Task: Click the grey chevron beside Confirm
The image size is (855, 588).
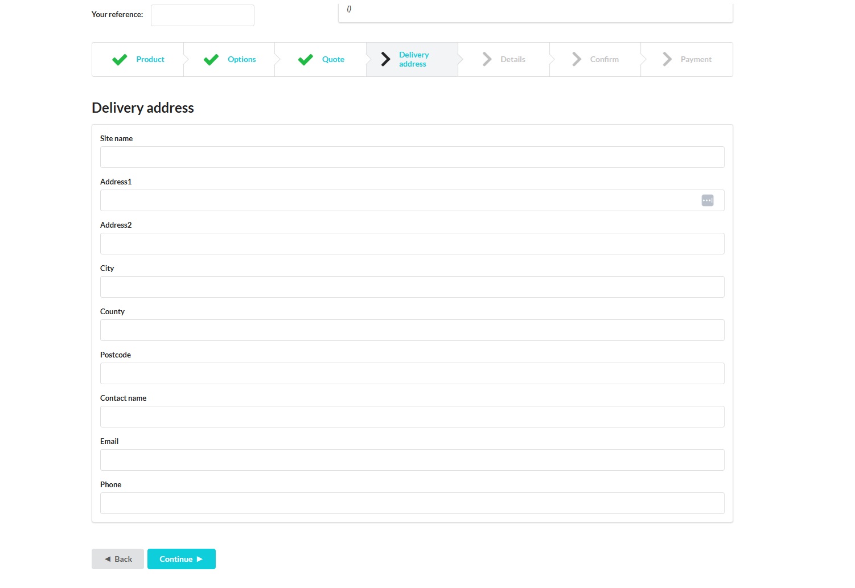Action: pyautogui.click(x=577, y=59)
